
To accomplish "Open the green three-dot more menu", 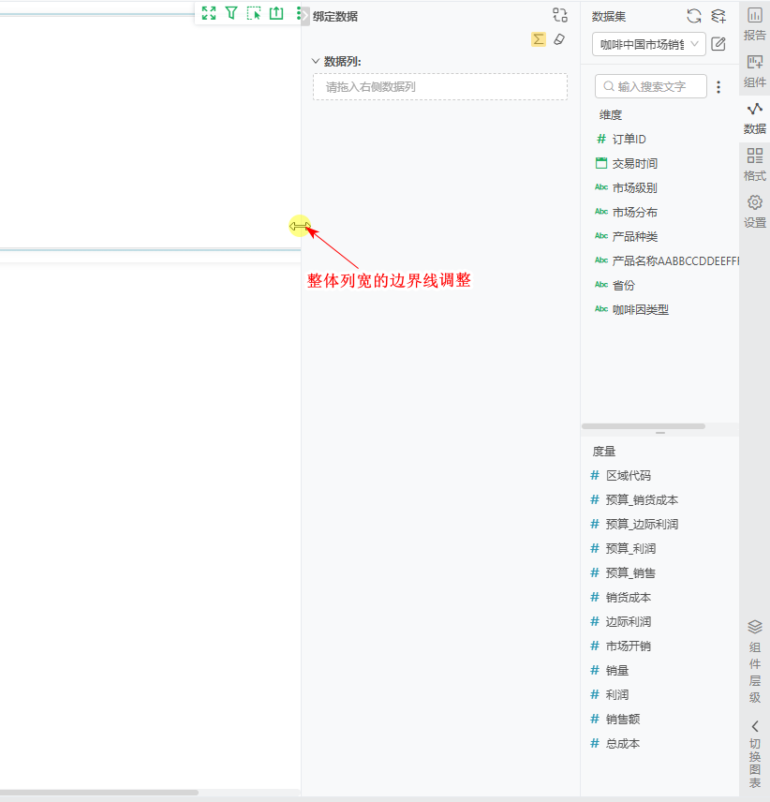I will (x=298, y=13).
